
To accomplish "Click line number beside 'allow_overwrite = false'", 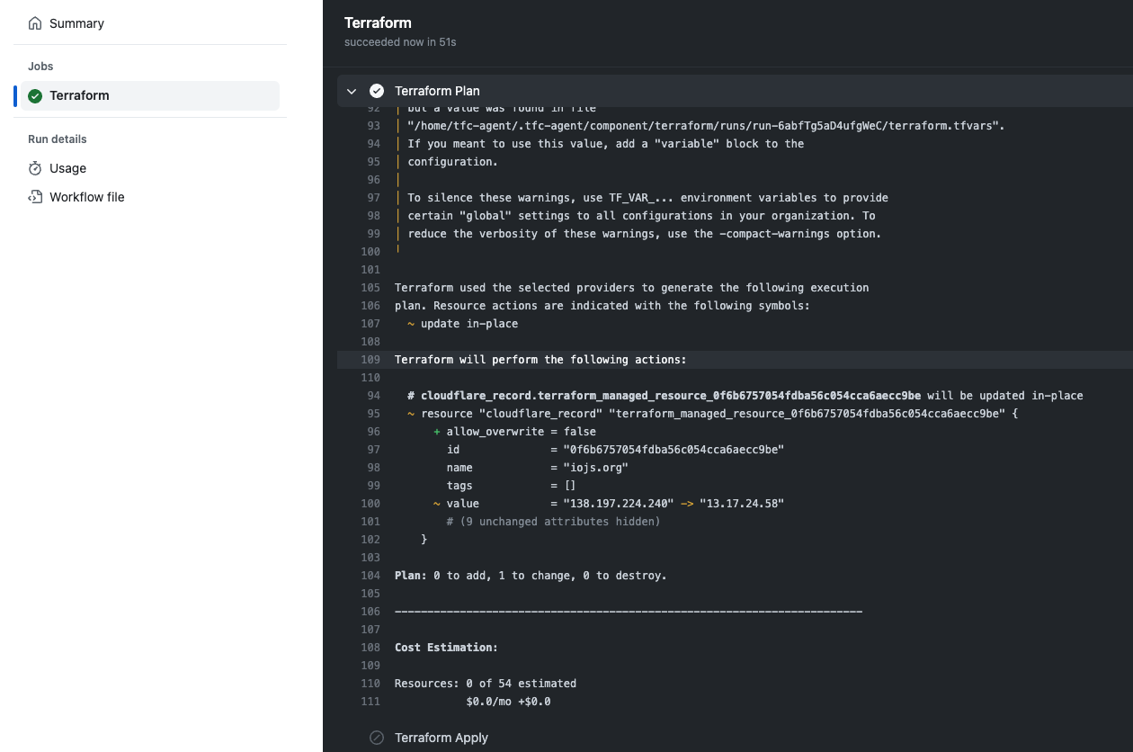I will click(x=373, y=432).
